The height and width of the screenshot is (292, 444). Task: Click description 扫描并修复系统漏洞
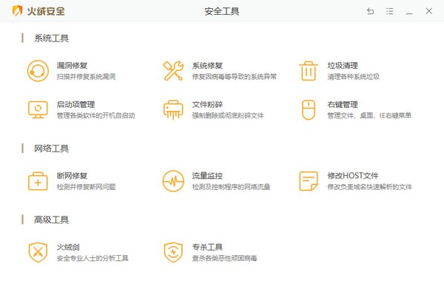point(86,76)
